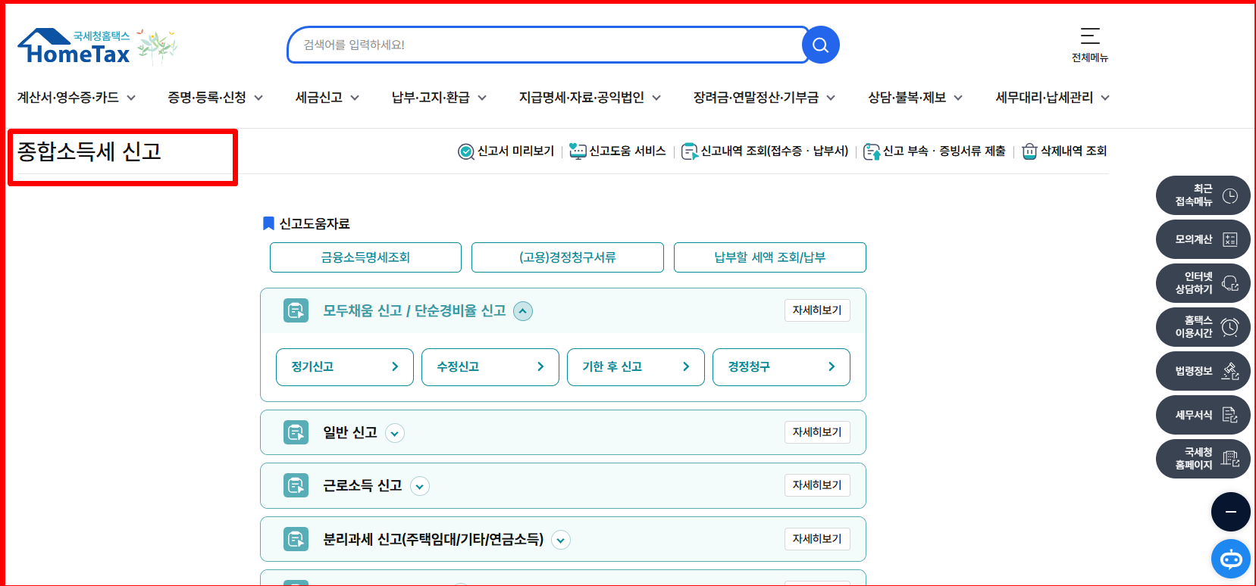1256x586 pixels.
Task: Click the 수정신고 button
Action: 490,367
